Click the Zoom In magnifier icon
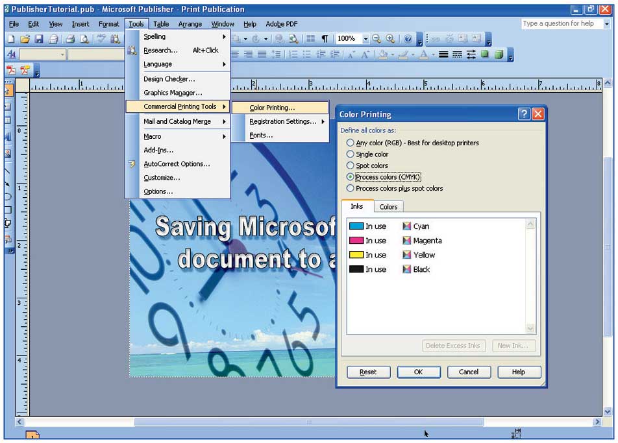The height and width of the screenshot is (443, 618). pos(390,38)
